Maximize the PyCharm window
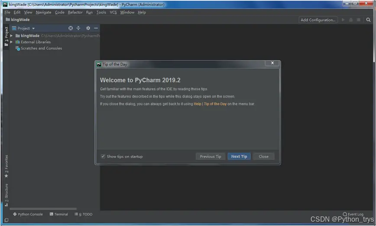Image resolution: width=376 pixels, height=226 pixels. click(355, 3)
